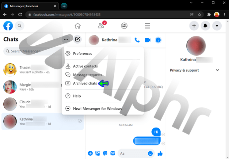This screenshot has height=159, width=229.
Task: Open Archived chats
Action: click(x=103, y=83)
